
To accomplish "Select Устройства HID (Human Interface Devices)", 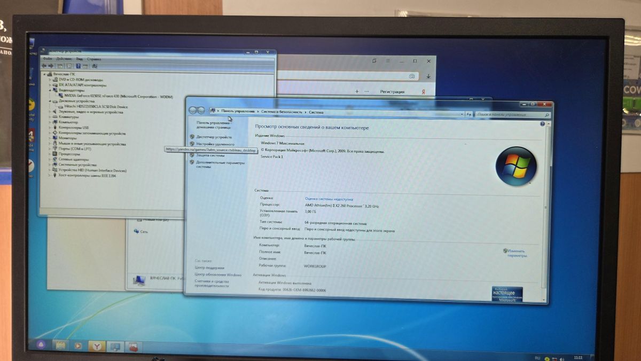I will [x=92, y=170].
